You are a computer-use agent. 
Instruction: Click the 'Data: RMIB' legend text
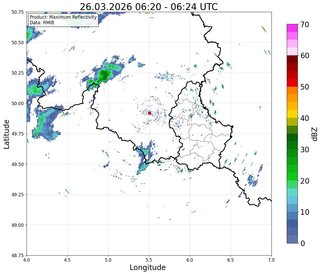tap(42, 23)
